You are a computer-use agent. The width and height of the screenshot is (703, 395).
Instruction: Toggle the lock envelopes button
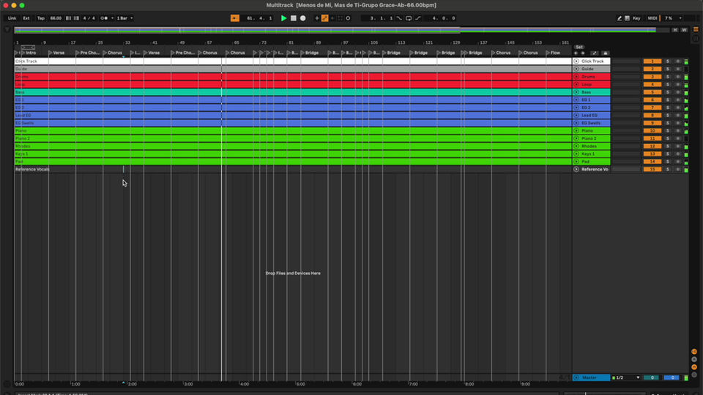tap(606, 53)
